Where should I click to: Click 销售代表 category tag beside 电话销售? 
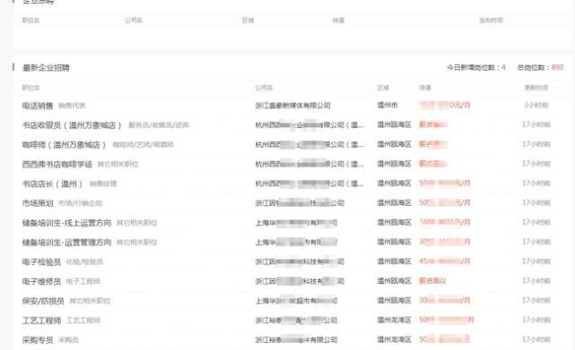point(72,106)
